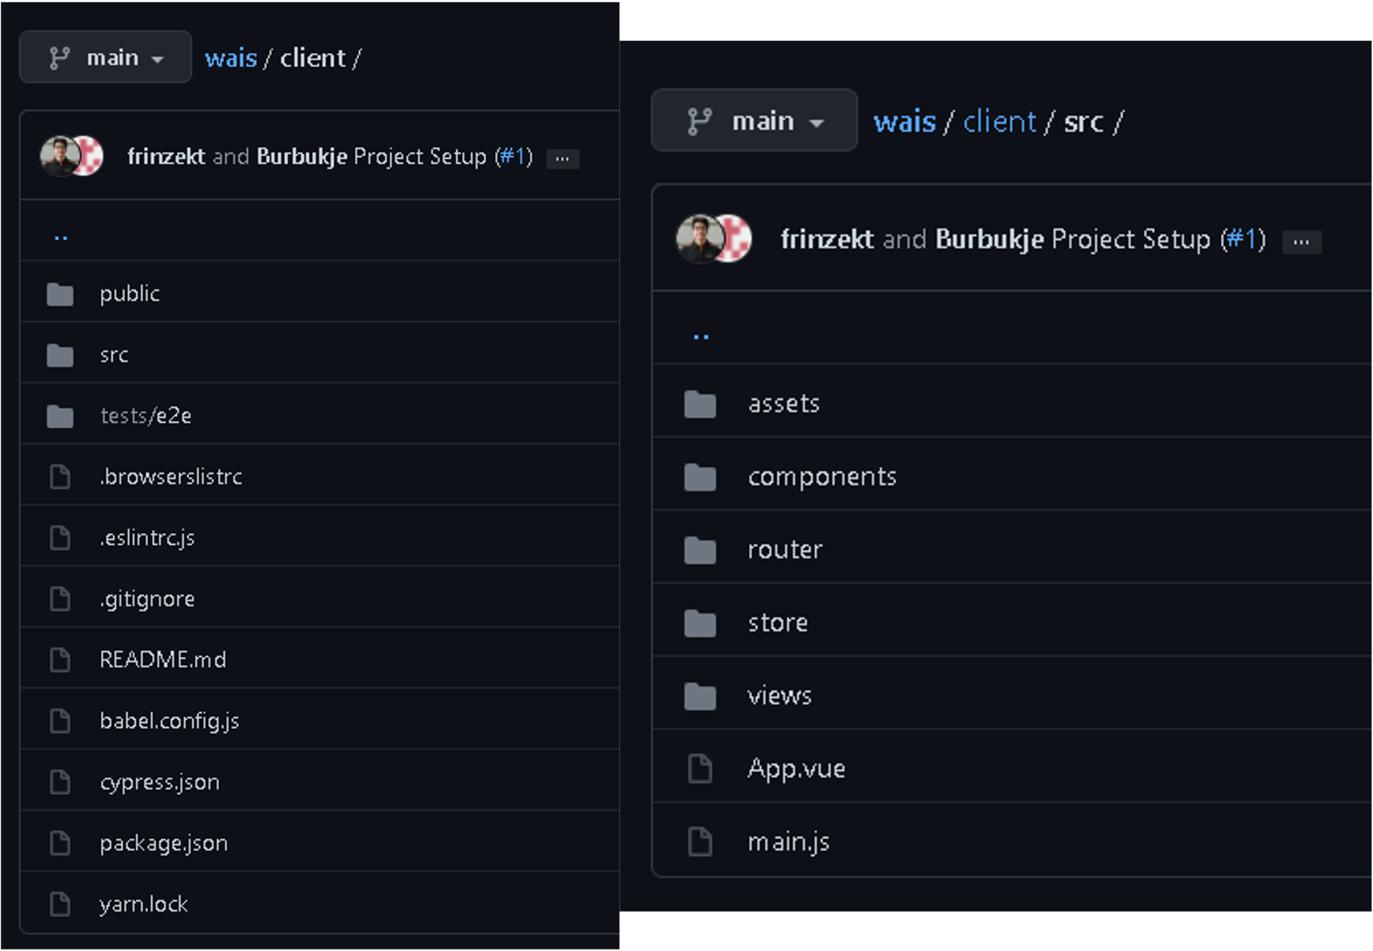1373x951 pixels.
Task: Click file icon next to .eslintrc.js
Action: [x=60, y=538]
